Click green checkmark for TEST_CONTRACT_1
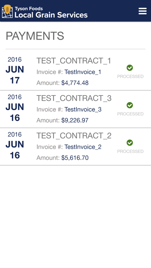 [x=130, y=68]
